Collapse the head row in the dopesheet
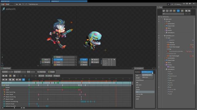Image resolution: width=197 pixels, height=110 pixels. pos(2,85)
